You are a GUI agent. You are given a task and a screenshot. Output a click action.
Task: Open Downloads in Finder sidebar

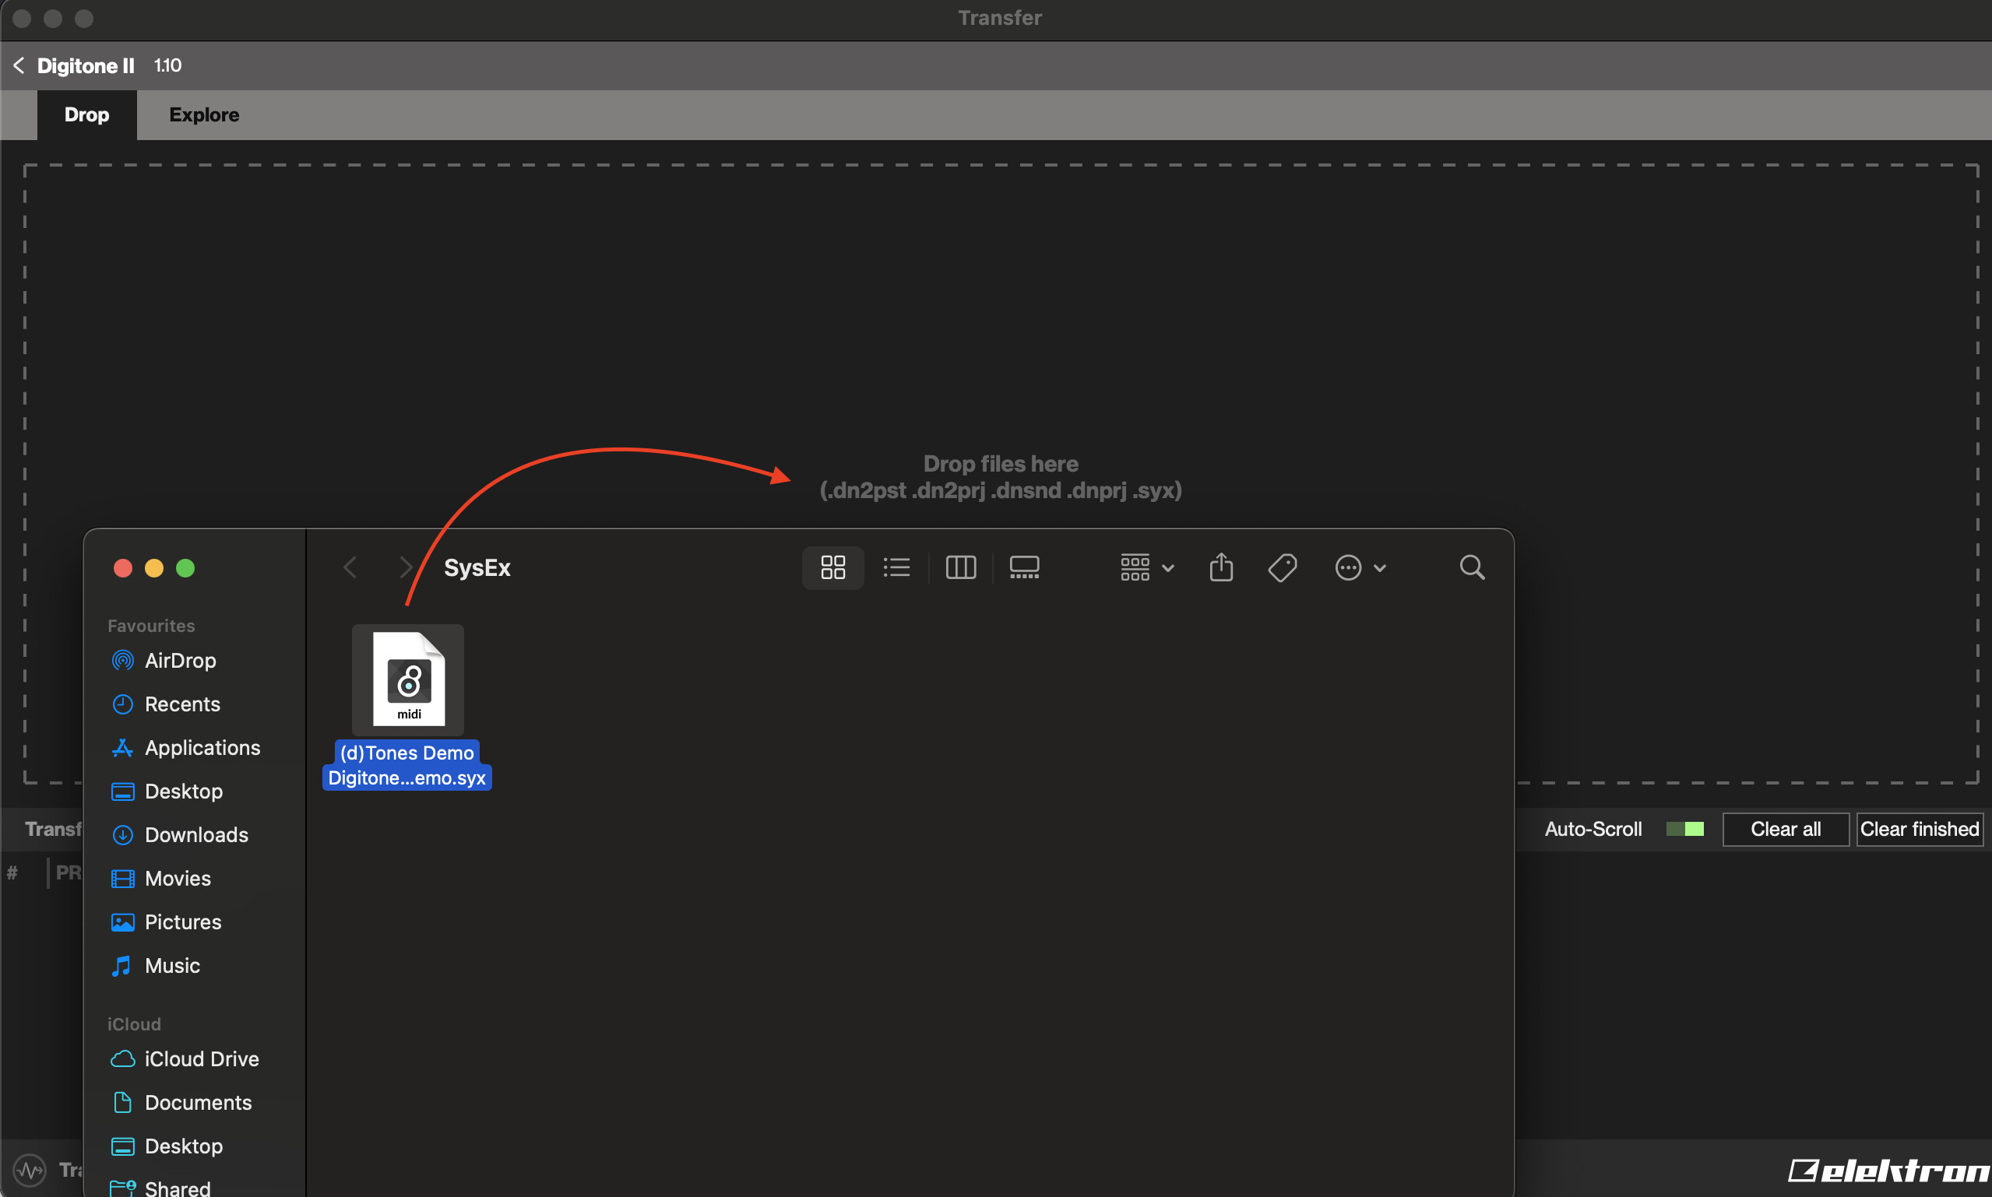tap(196, 835)
